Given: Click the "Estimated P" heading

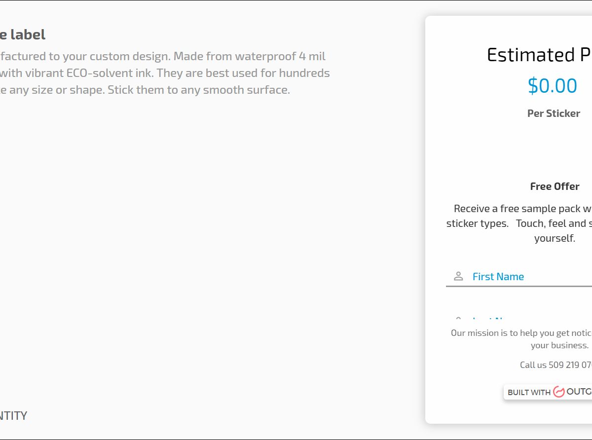Looking at the screenshot, I should tap(539, 55).
